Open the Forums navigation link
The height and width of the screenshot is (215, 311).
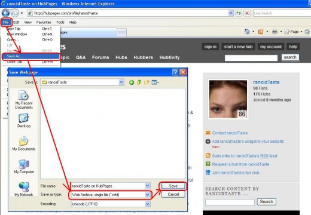[x=100, y=57]
